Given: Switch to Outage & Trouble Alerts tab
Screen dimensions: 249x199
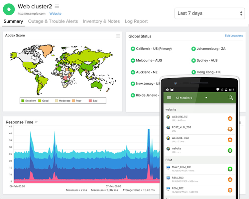Looking at the screenshot, I should click(53, 21).
